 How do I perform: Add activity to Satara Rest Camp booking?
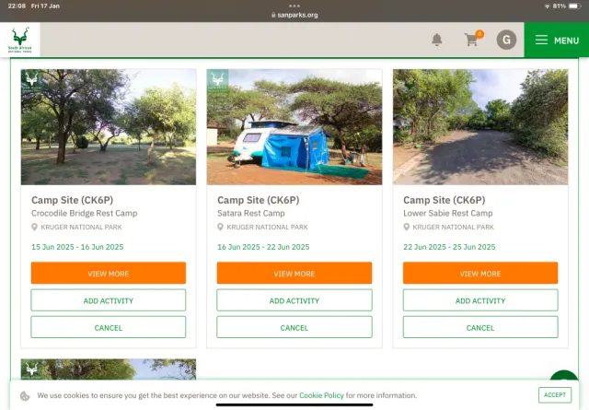click(294, 300)
